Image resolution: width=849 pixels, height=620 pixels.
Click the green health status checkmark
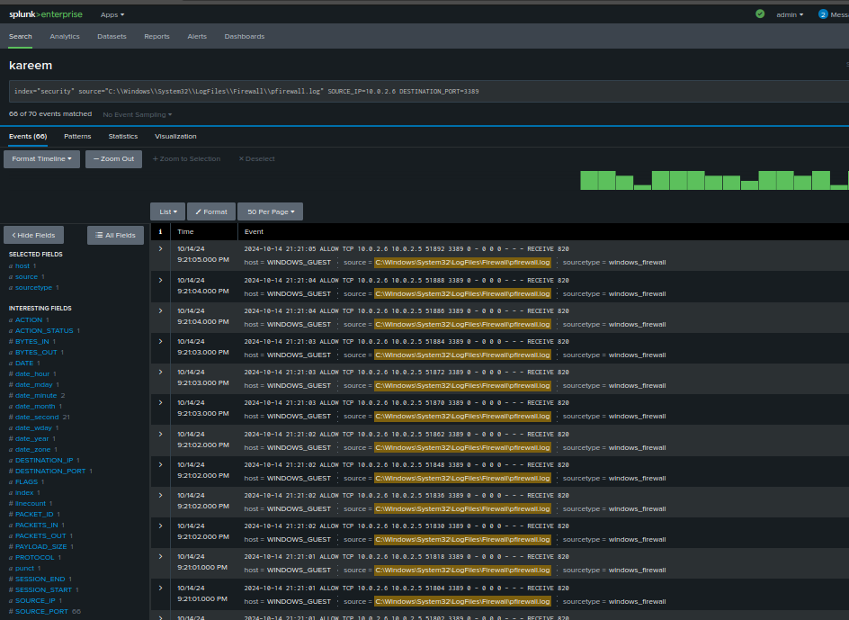pos(759,14)
